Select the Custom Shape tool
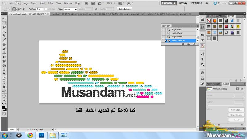 click(4, 91)
